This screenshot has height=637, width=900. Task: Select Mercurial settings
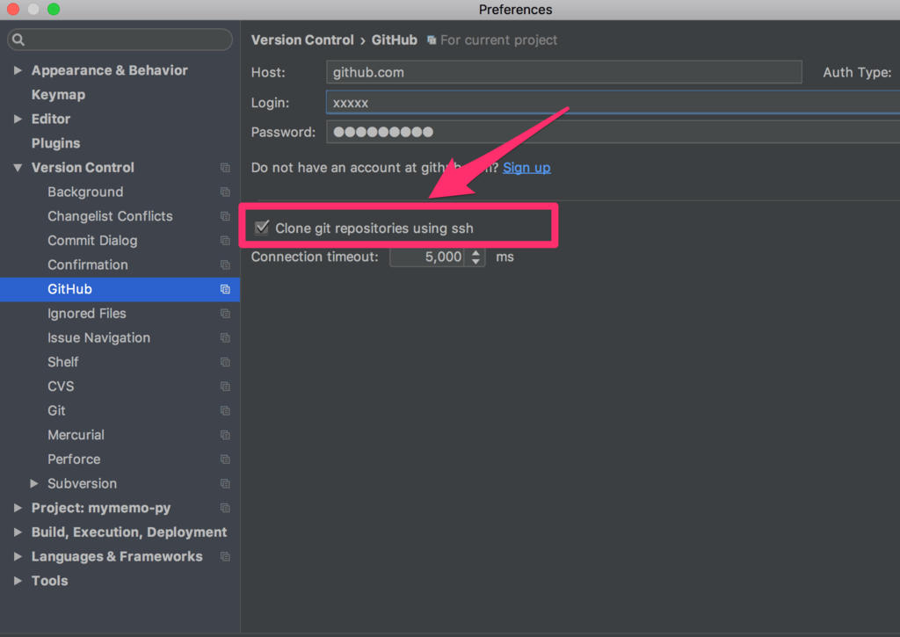click(x=76, y=435)
